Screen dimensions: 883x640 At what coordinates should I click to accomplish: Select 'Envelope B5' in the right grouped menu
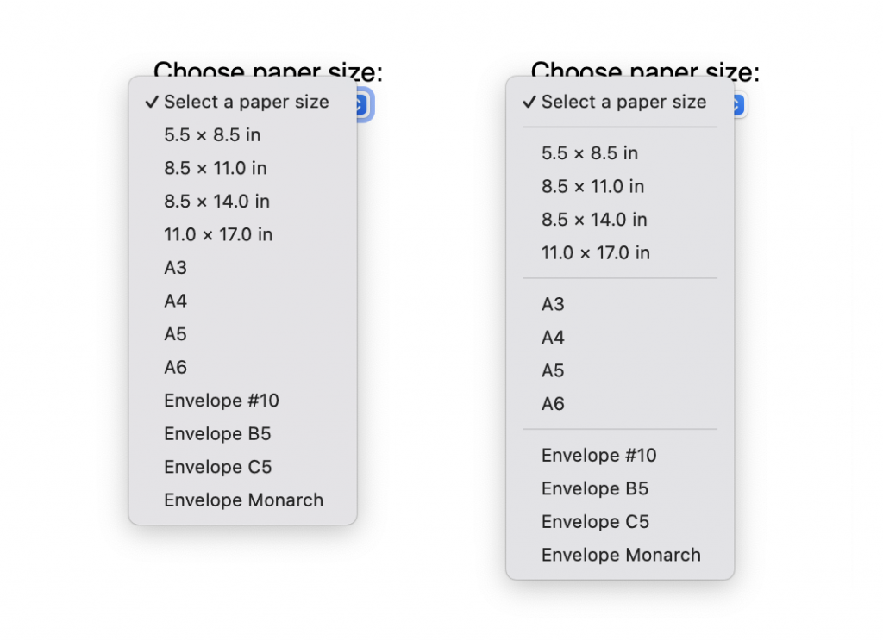click(594, 488)
